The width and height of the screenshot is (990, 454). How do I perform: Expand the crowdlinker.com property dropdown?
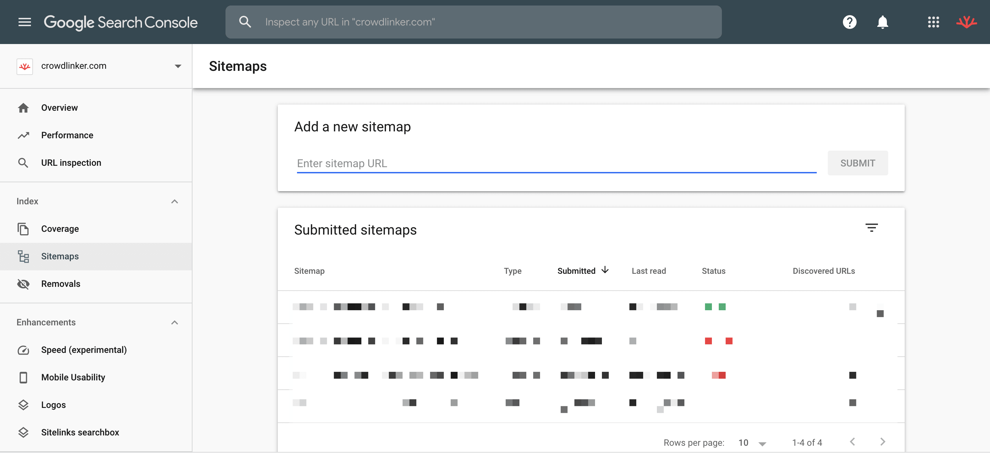pyautogui.click(x=178, y=66)
